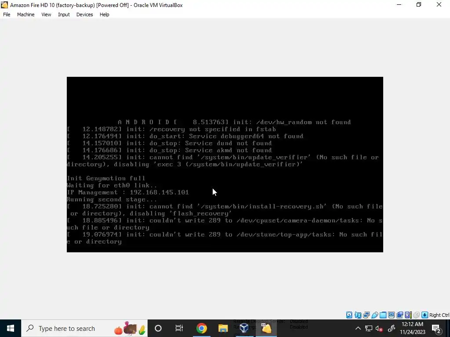The height and width of the screenshot is (337, 450).
Task: Click the display settings status icon
Action: coord(392,315)
